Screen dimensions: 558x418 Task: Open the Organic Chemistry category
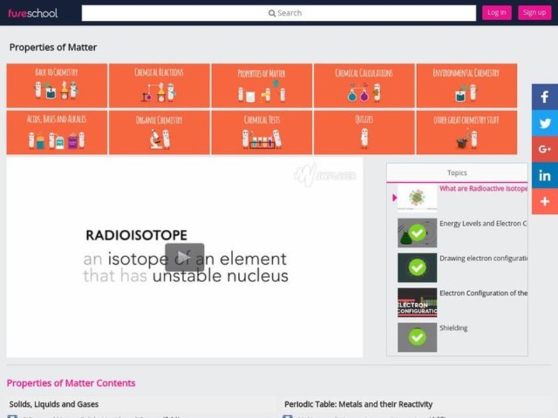pyautogui.click(x=160, y=132)
